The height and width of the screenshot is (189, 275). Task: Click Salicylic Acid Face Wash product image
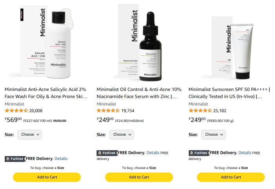(46, 42)
